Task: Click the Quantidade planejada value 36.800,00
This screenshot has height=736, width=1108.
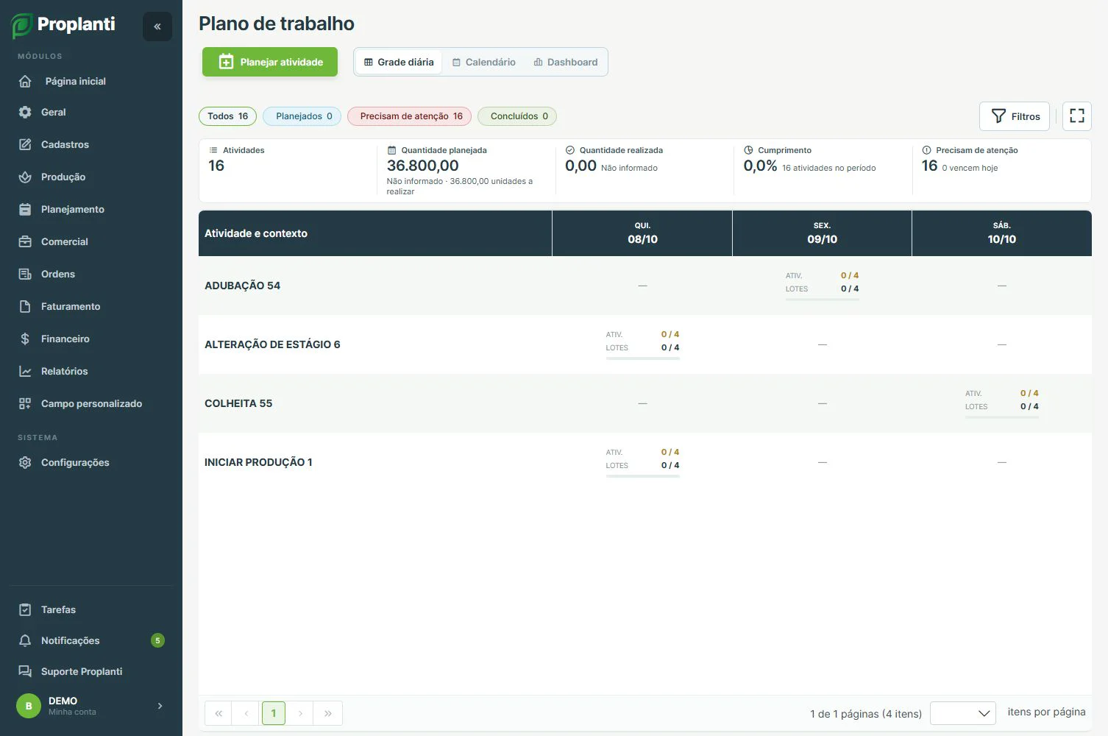Action: pyautogui.click(x=422, y=166)
